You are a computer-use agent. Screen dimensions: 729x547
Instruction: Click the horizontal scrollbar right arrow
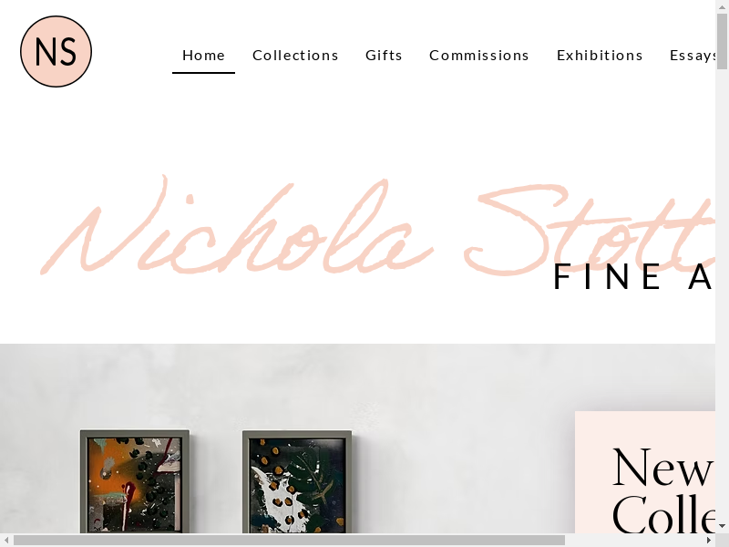tap(709, 540)
